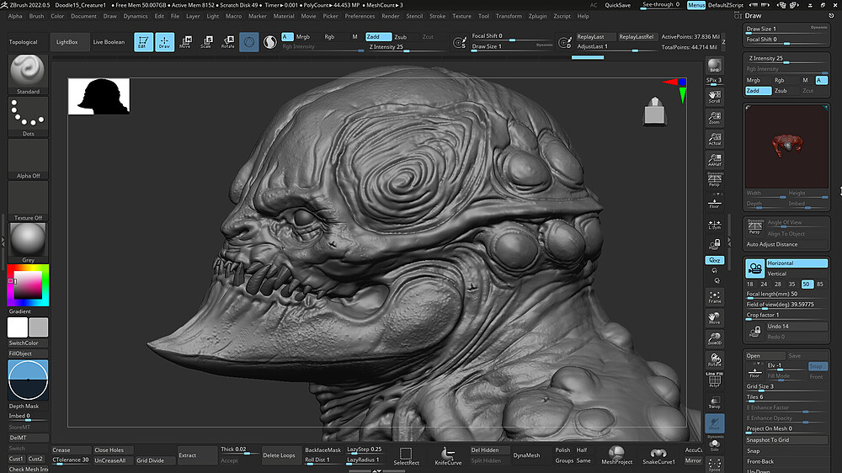The width and height of the screenshot is (842, 473).
Task: Select the 85 focal length preset
Action: point(819,284)
